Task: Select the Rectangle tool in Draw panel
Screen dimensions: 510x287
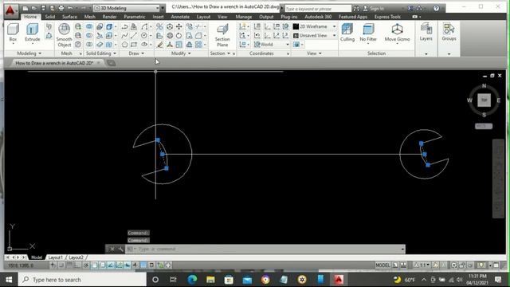Action: pos(133,45)
